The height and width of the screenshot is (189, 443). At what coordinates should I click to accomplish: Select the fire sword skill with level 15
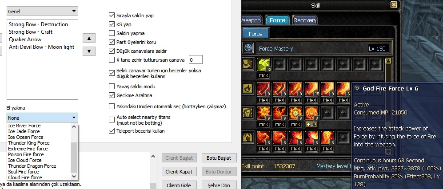point(311,89)
